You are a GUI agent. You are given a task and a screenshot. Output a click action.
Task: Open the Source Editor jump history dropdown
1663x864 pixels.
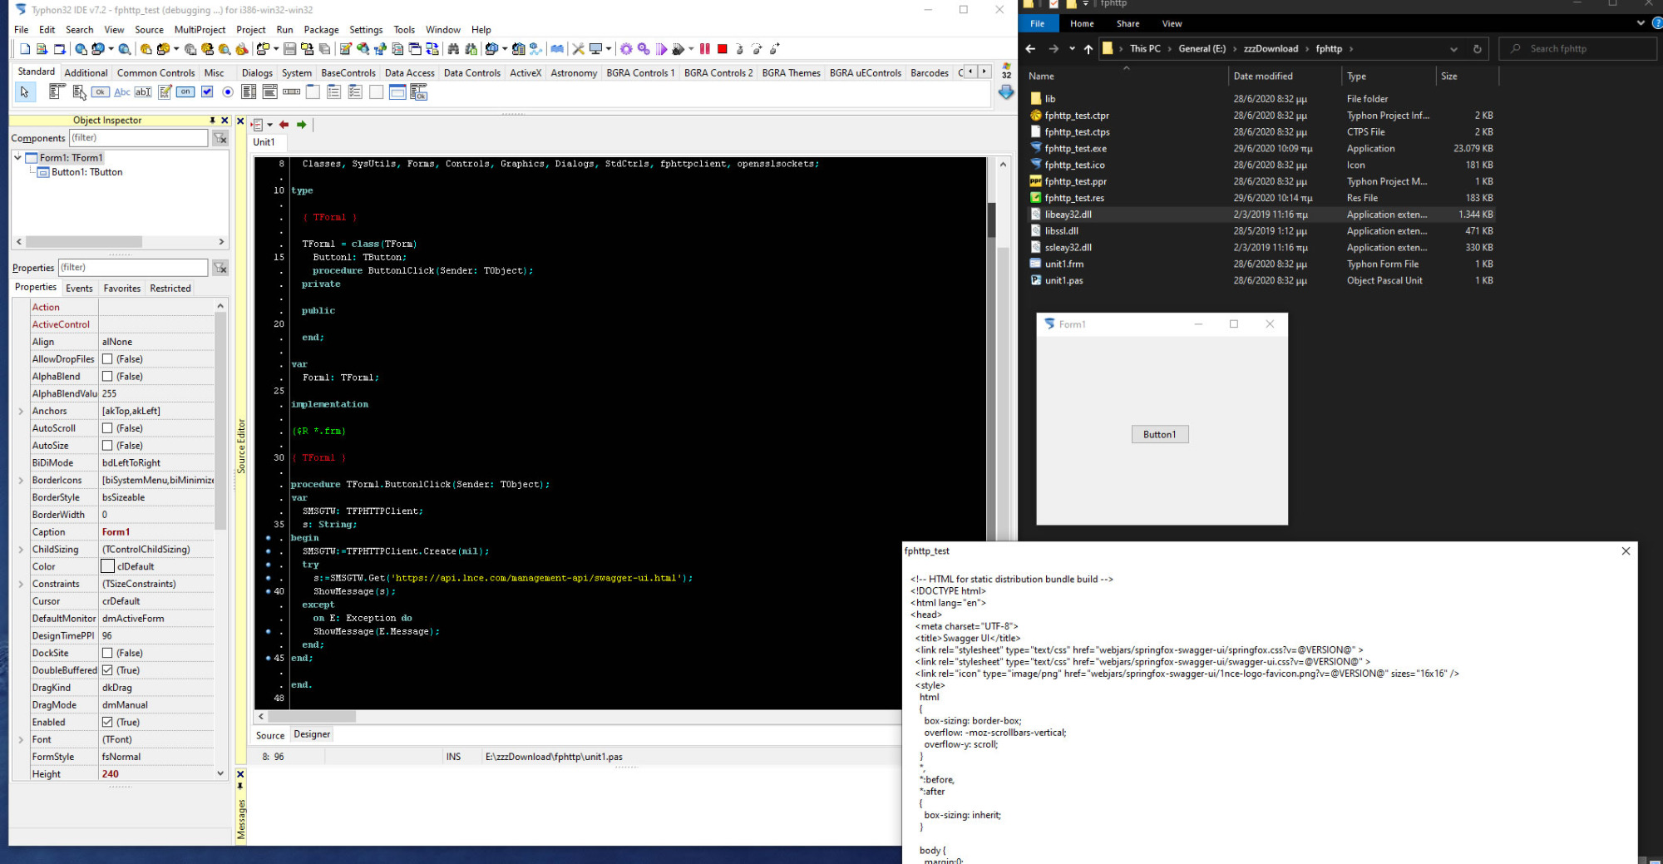[x=269, y=125]
